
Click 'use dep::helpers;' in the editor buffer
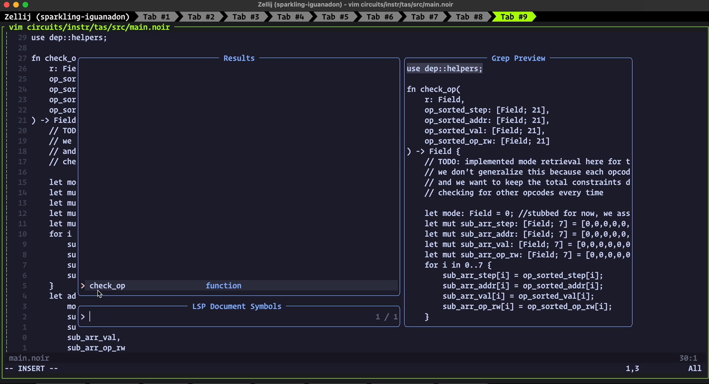pyautogui.click(x=69, y=37)
